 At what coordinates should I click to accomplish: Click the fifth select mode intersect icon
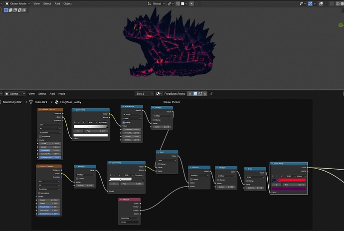point(24,10)
